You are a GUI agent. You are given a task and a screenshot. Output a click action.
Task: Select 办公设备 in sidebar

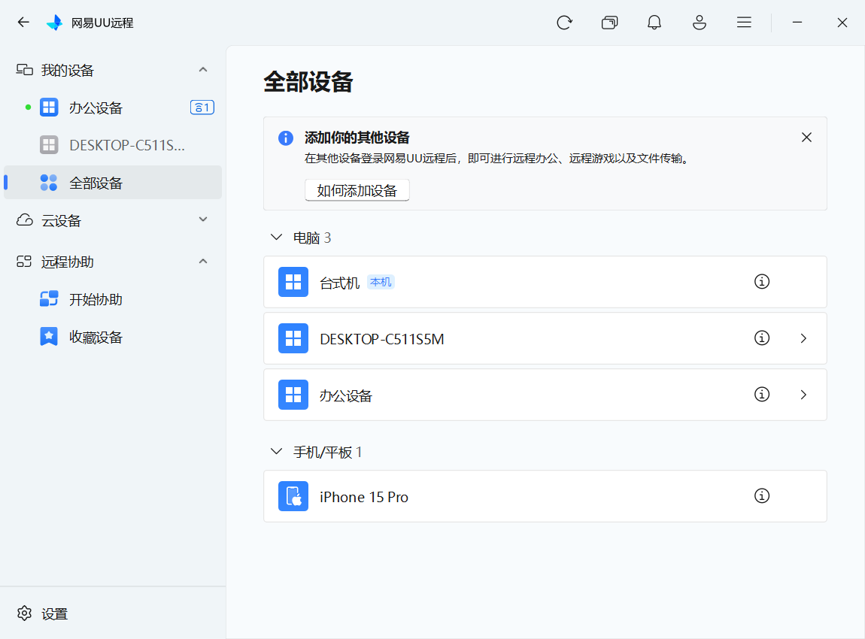[x=113, y=108]
